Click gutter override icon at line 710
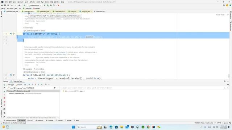Viewport: 232px width, 130px height. 11,34
